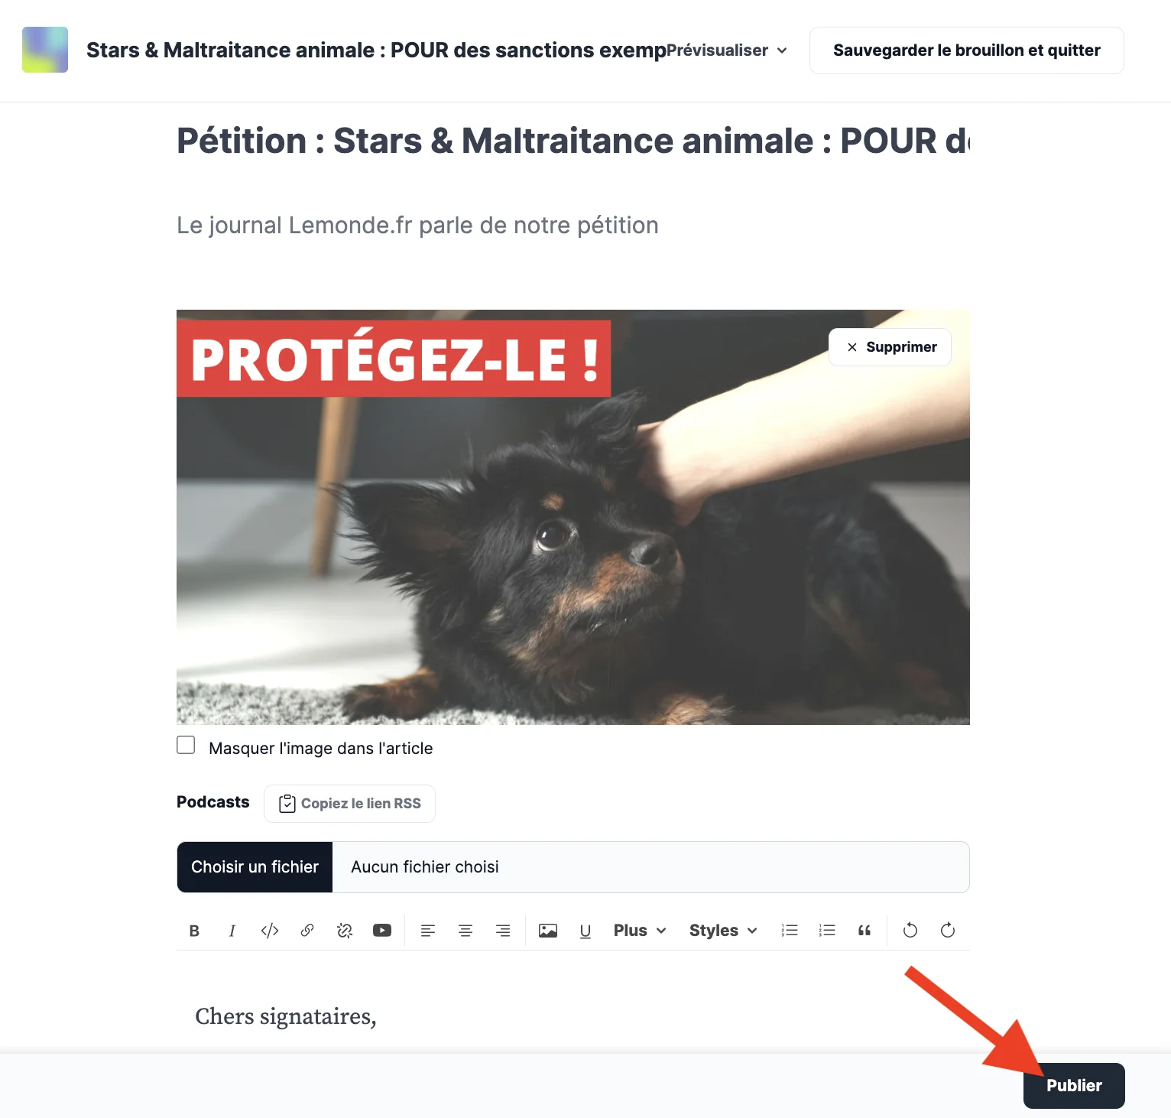Viewport: 1171px width, 1118px height.
Task: Remove link with the unlink icon
Action: tap(344, 931)
